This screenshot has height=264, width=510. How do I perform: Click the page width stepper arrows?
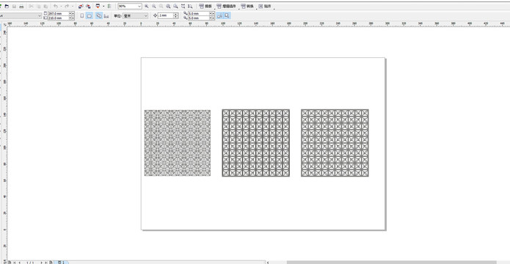72,14
